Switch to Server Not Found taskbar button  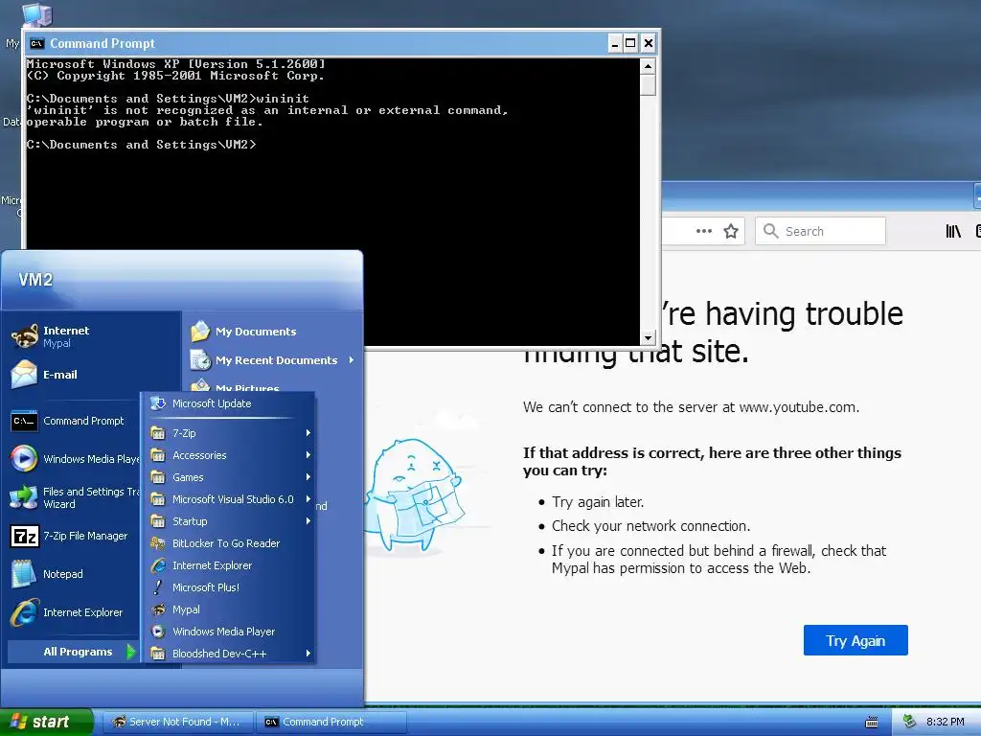[176, 722]
